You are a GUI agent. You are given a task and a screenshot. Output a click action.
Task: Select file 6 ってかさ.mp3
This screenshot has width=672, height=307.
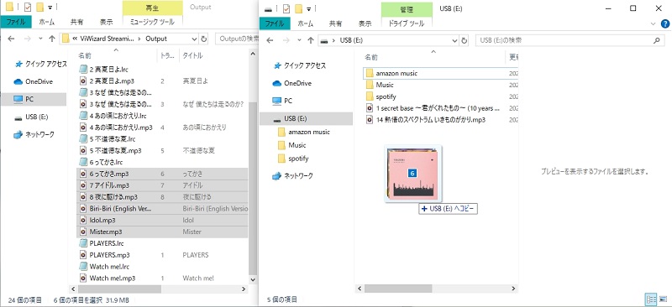point(162,174)
